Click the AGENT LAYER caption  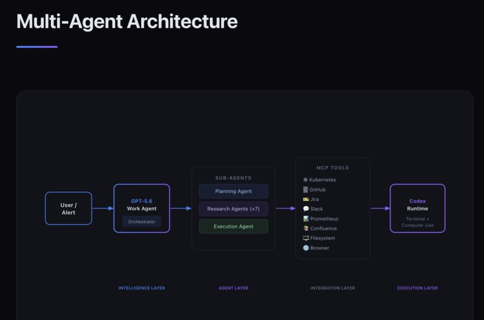coord(234,288)
